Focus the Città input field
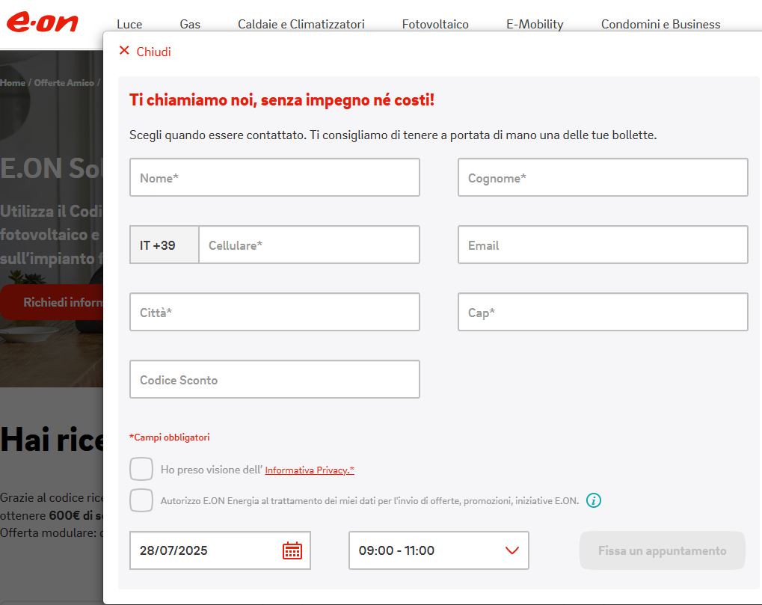762x605 pixels. coord(274,312)
